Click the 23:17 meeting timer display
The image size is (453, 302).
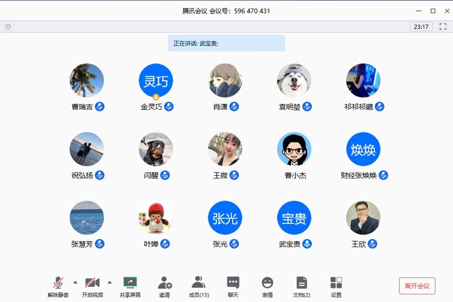(421, 27)
